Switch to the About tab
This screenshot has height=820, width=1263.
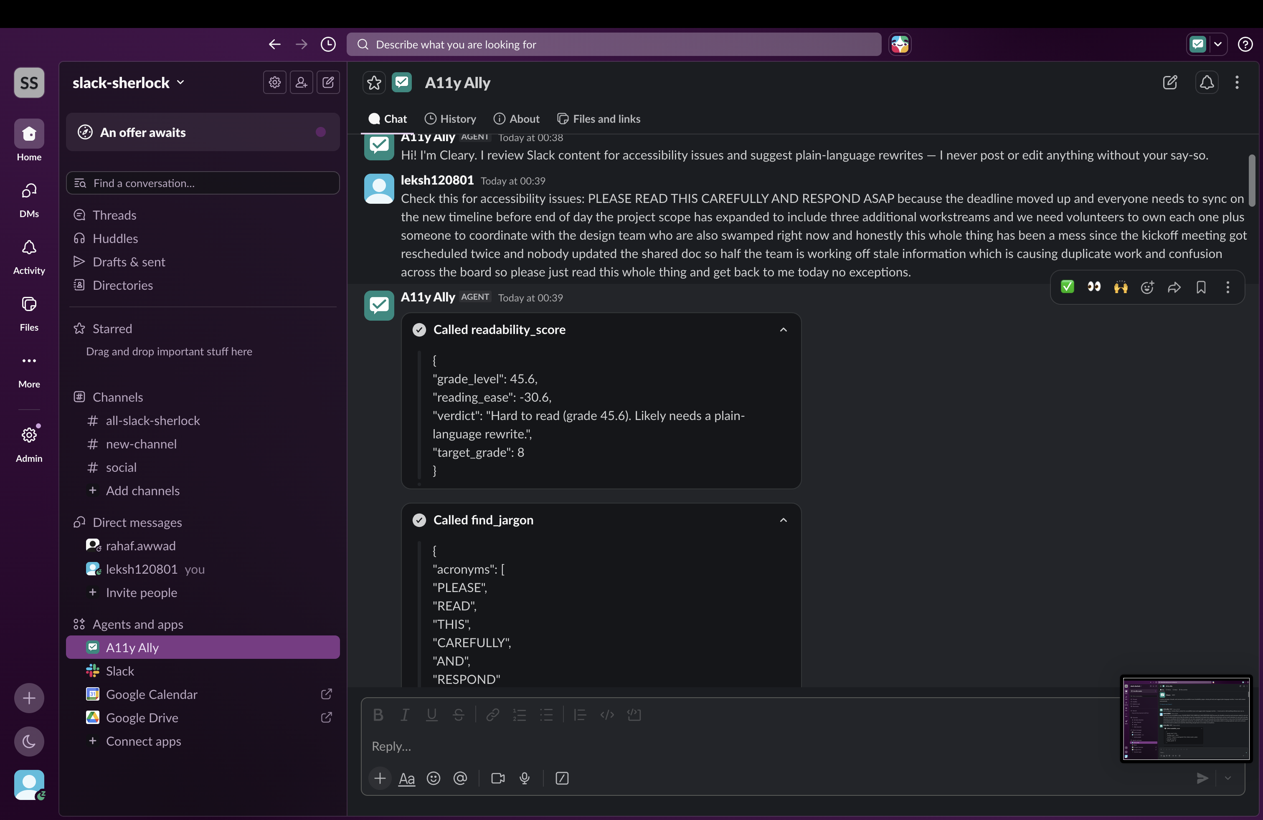coord(516,119)
